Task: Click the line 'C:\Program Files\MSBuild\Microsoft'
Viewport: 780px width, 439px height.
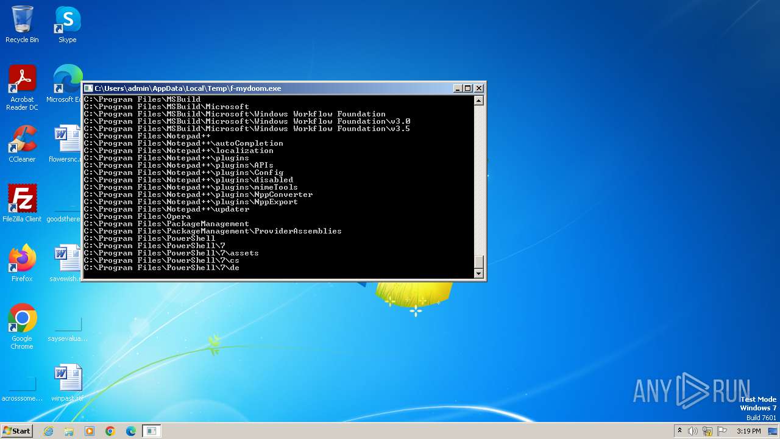Action: (166, 107)
